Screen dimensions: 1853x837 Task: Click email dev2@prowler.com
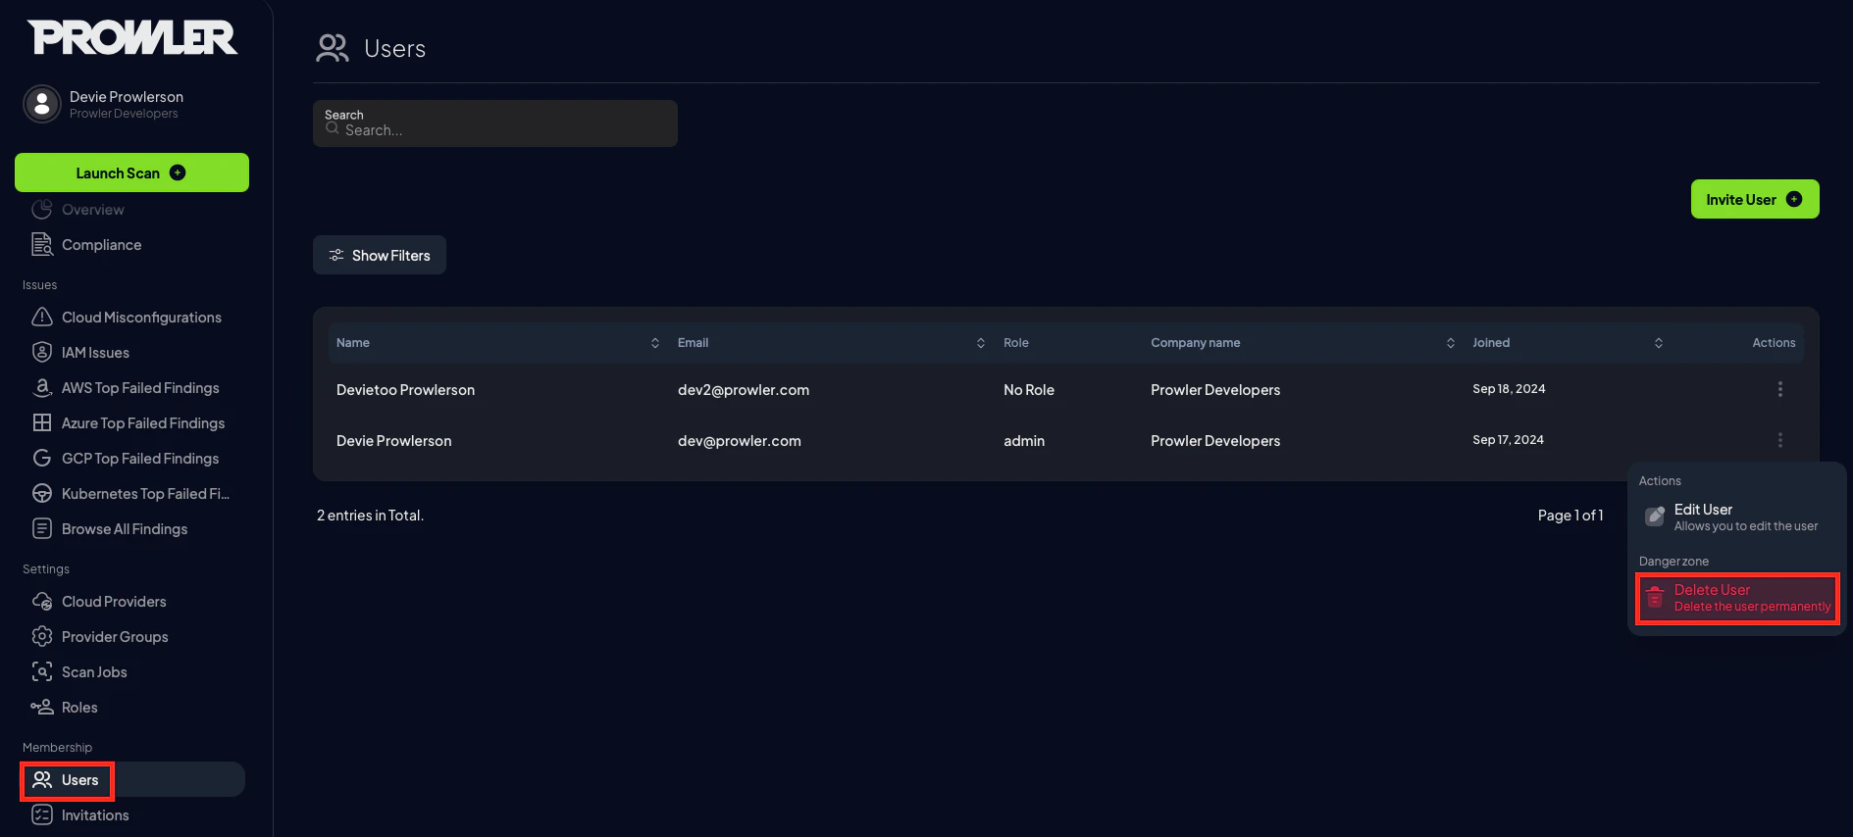(744, 390)
